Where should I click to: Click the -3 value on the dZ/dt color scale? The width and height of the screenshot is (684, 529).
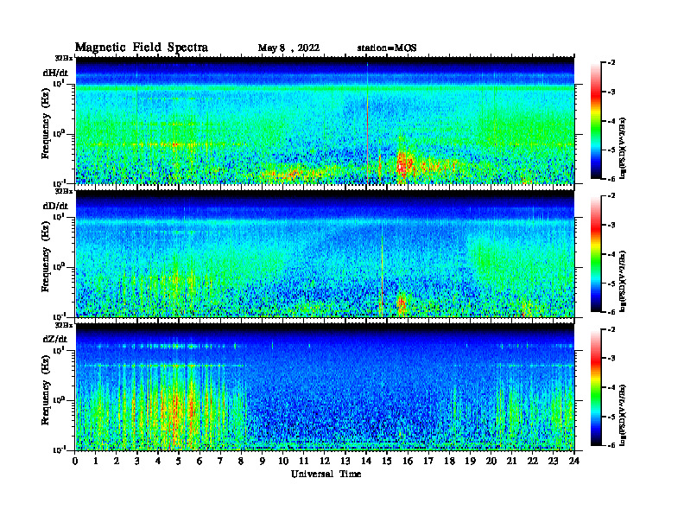(x=611, y=358)
